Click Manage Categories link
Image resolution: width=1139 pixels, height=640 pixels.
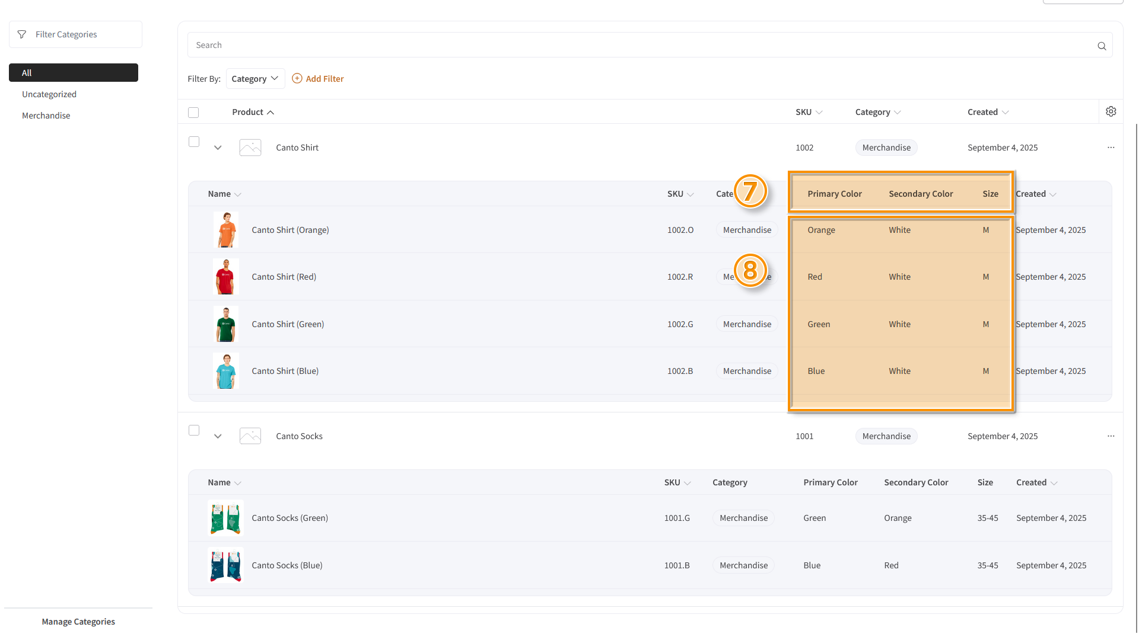pos(78,622)
